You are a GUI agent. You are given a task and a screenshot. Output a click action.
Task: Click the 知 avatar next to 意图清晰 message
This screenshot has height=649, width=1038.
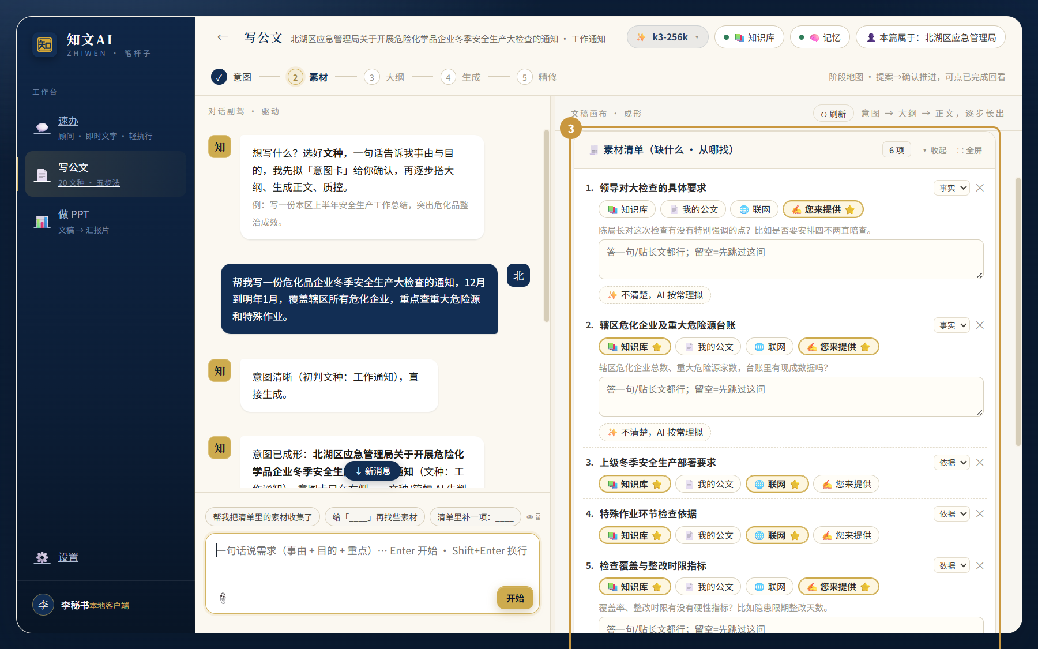tap(220, 370)
